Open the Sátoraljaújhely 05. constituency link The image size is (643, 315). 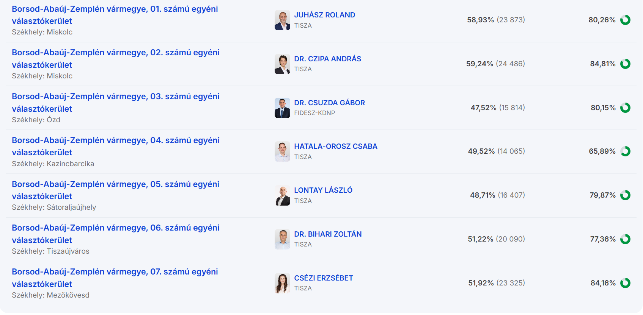pyautogui.click(x=115, y=184)
